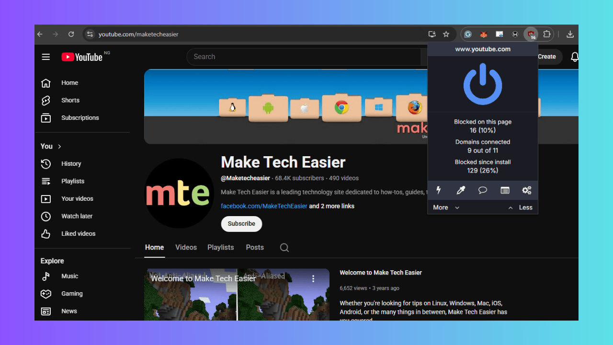
Task: Open the MetaMask fox extension icon
Action: pos(484,34)
